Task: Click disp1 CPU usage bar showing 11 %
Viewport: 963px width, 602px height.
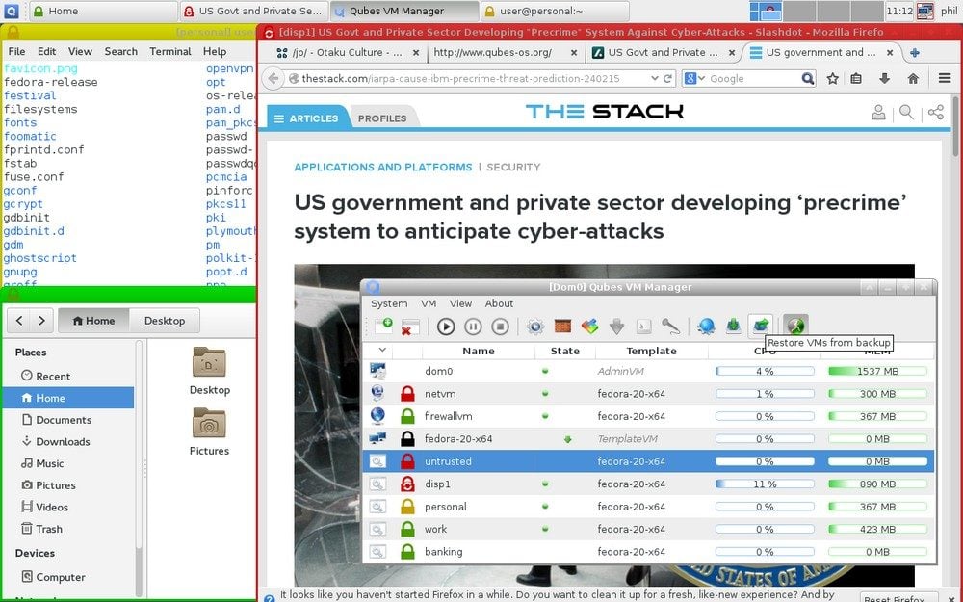Action: (x=765, y=484)
